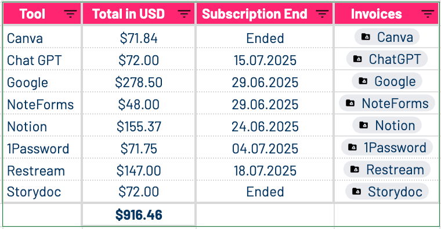Click the Drive folder icon in Canva chip
The height and width of the screenshot is (229, 441).
pyautogui.click(x=366, y=37)
